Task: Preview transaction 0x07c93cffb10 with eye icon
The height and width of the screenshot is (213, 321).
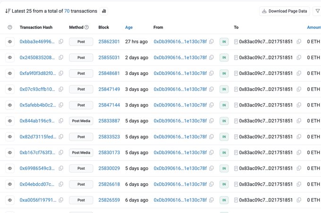Action: [x=10, y=89]
